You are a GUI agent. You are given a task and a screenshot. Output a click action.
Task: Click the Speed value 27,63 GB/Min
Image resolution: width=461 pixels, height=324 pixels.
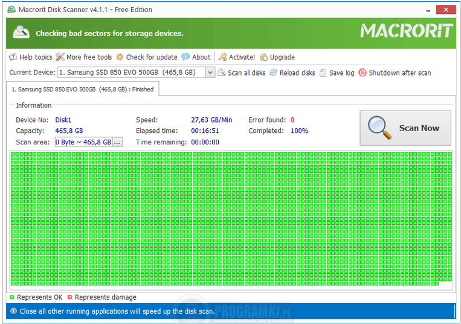point(211,120)
